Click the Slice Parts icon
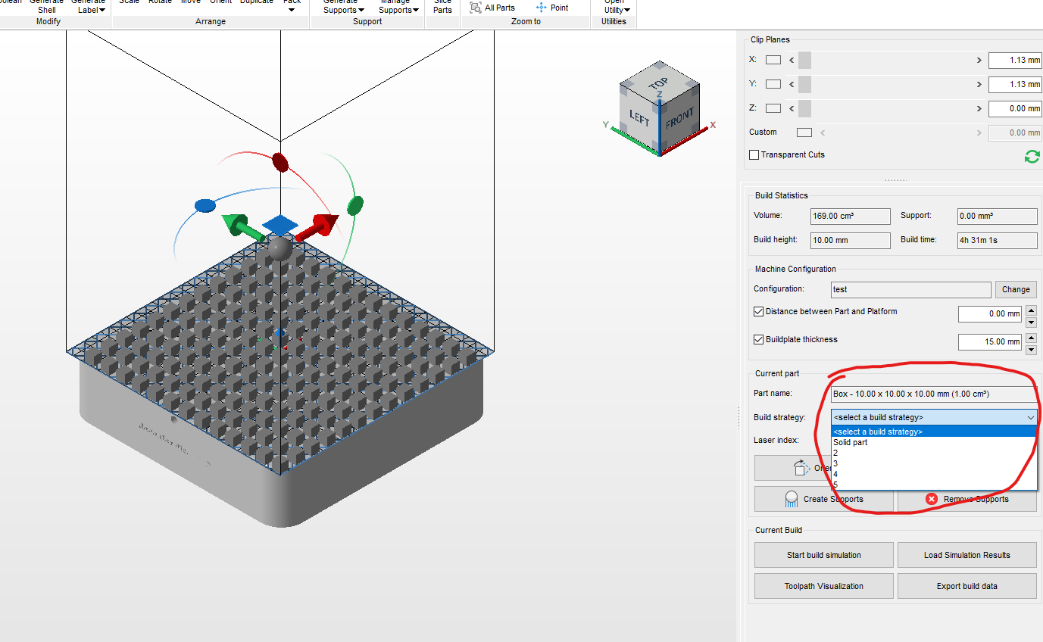1043x642 pixels. 442,7
